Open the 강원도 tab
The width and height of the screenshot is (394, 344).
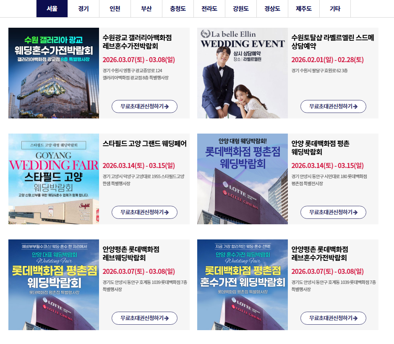coord(241,8)
